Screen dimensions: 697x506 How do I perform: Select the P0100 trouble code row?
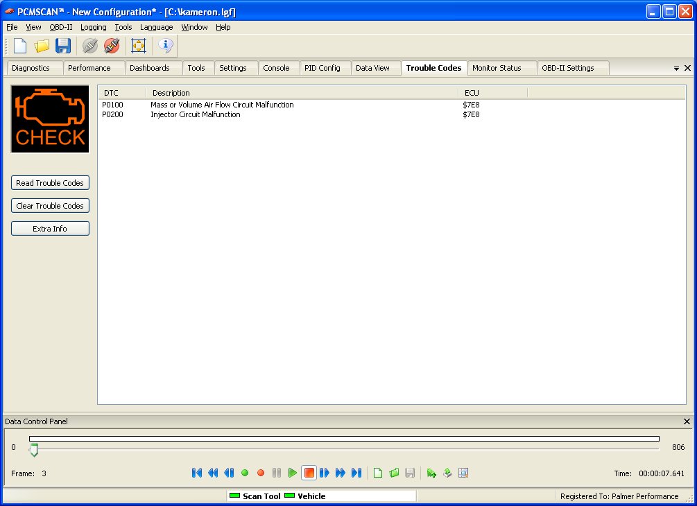391,105
